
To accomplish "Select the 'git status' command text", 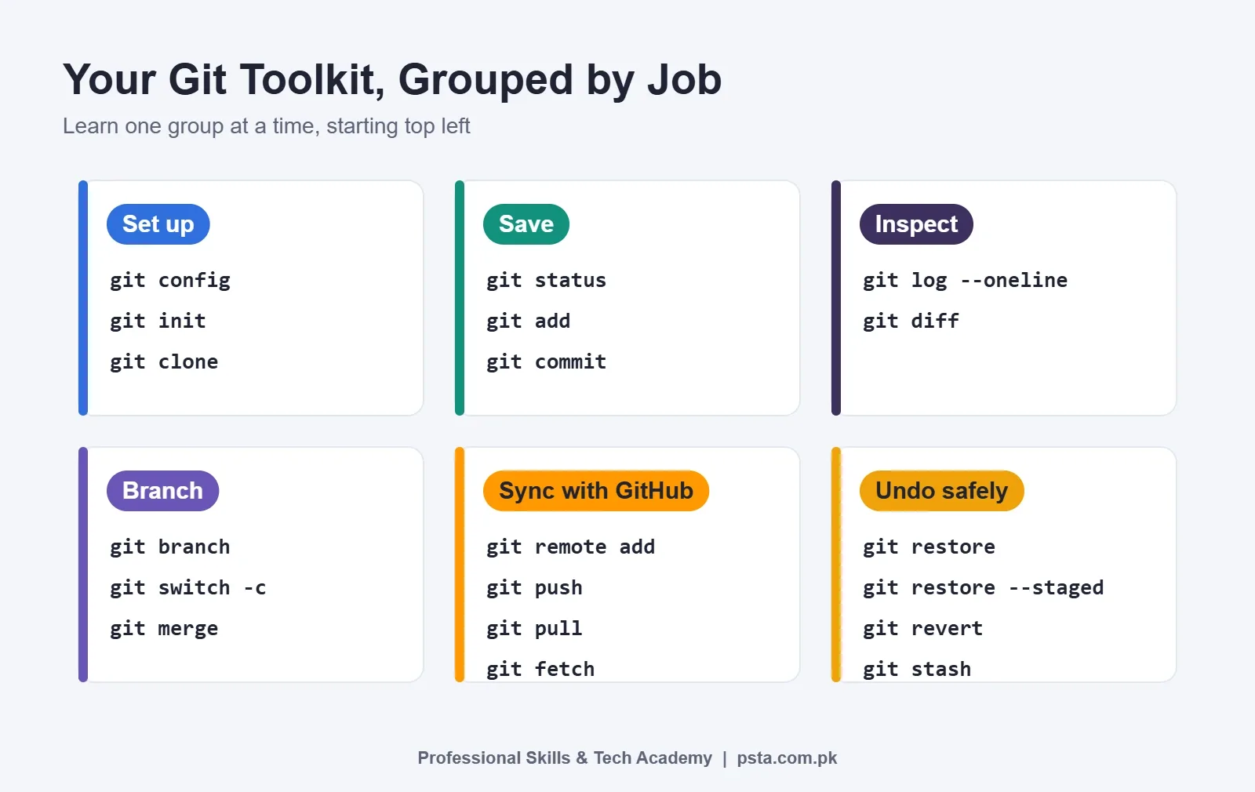I will [x=546, y=281].
